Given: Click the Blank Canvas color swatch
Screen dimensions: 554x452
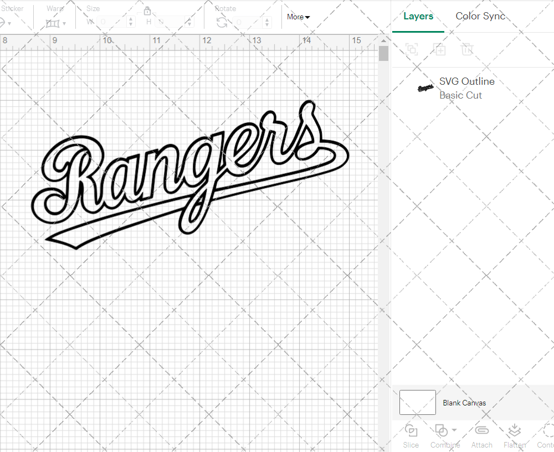Looking at the screenshot, I should (417, 403).
